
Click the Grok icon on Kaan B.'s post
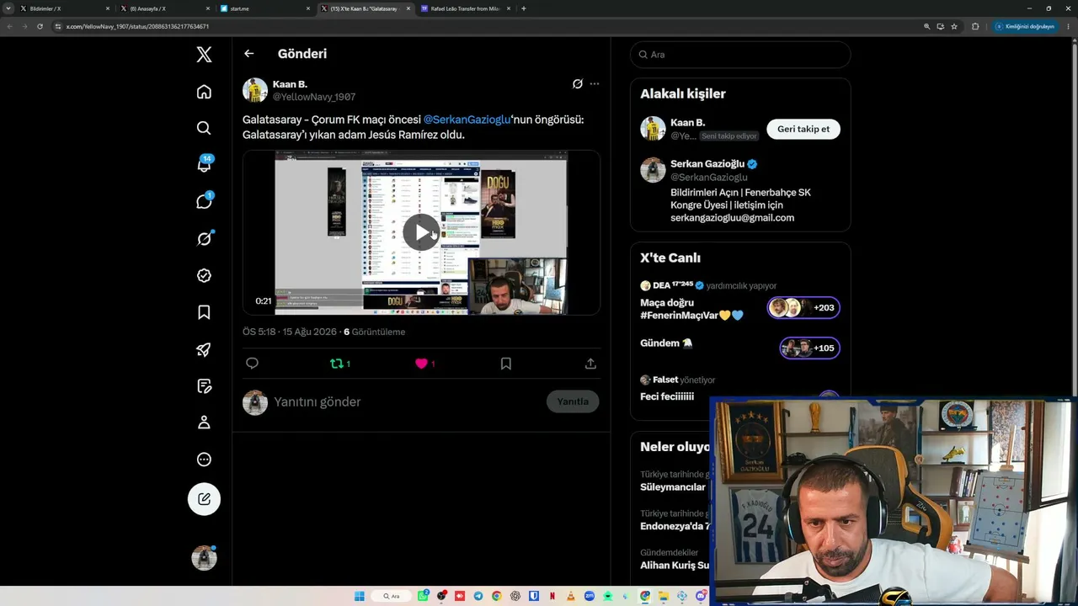578,84
